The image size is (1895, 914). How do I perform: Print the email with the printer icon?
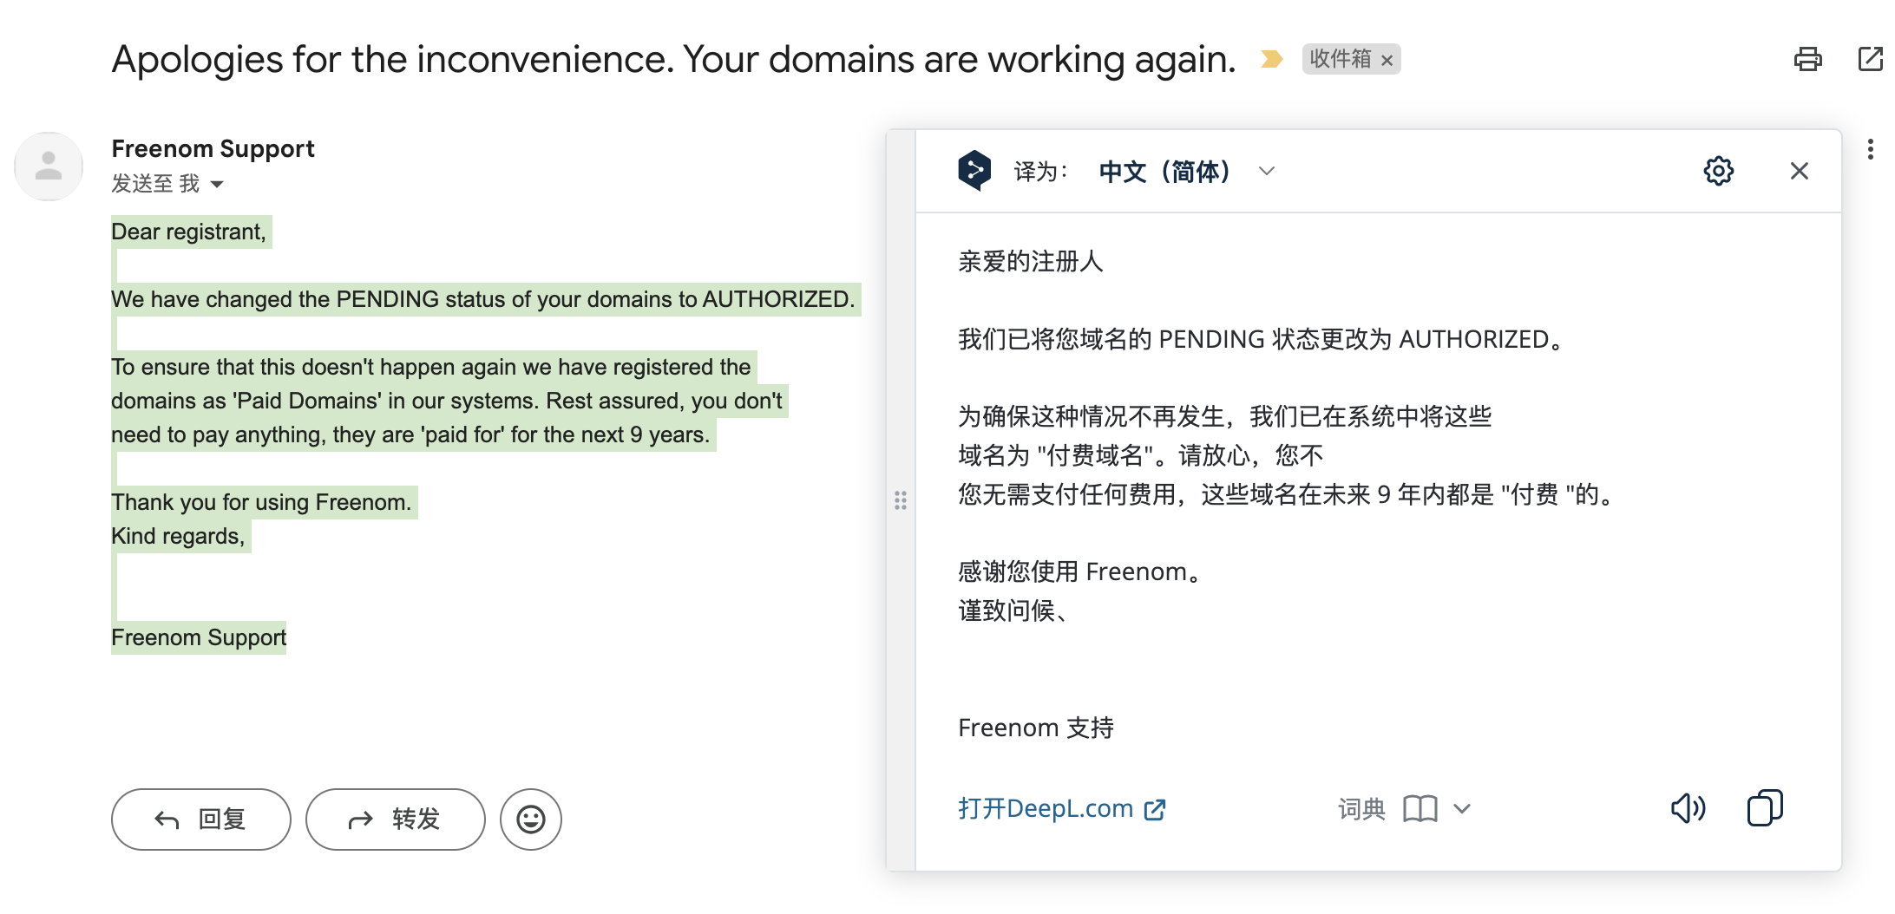tap(1807, 59)
